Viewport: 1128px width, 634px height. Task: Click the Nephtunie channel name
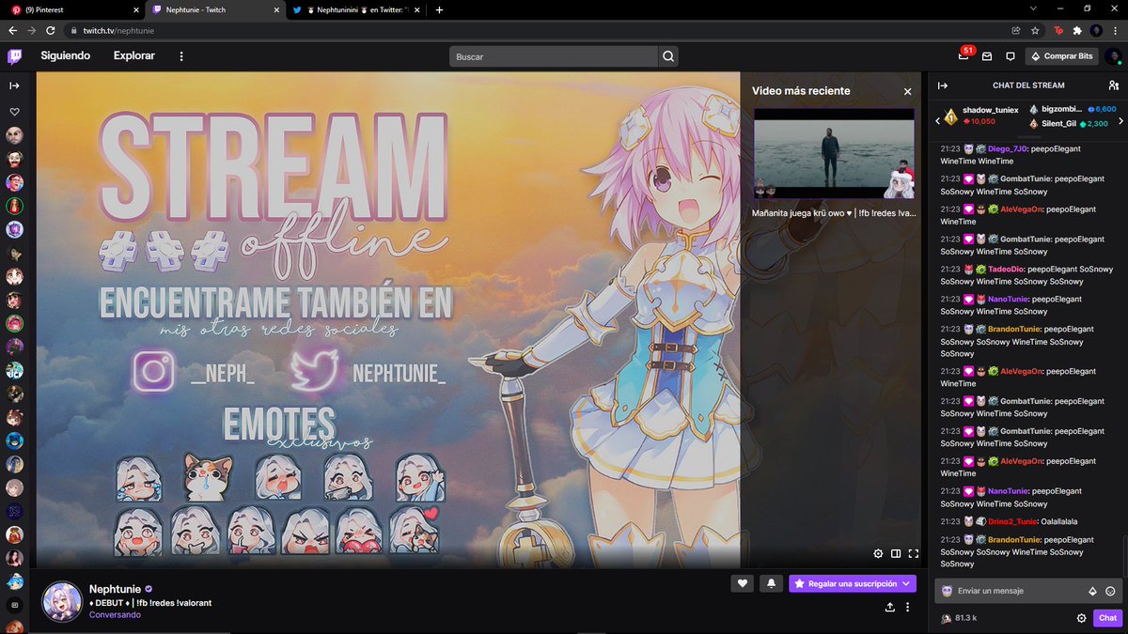pos(114,589)
